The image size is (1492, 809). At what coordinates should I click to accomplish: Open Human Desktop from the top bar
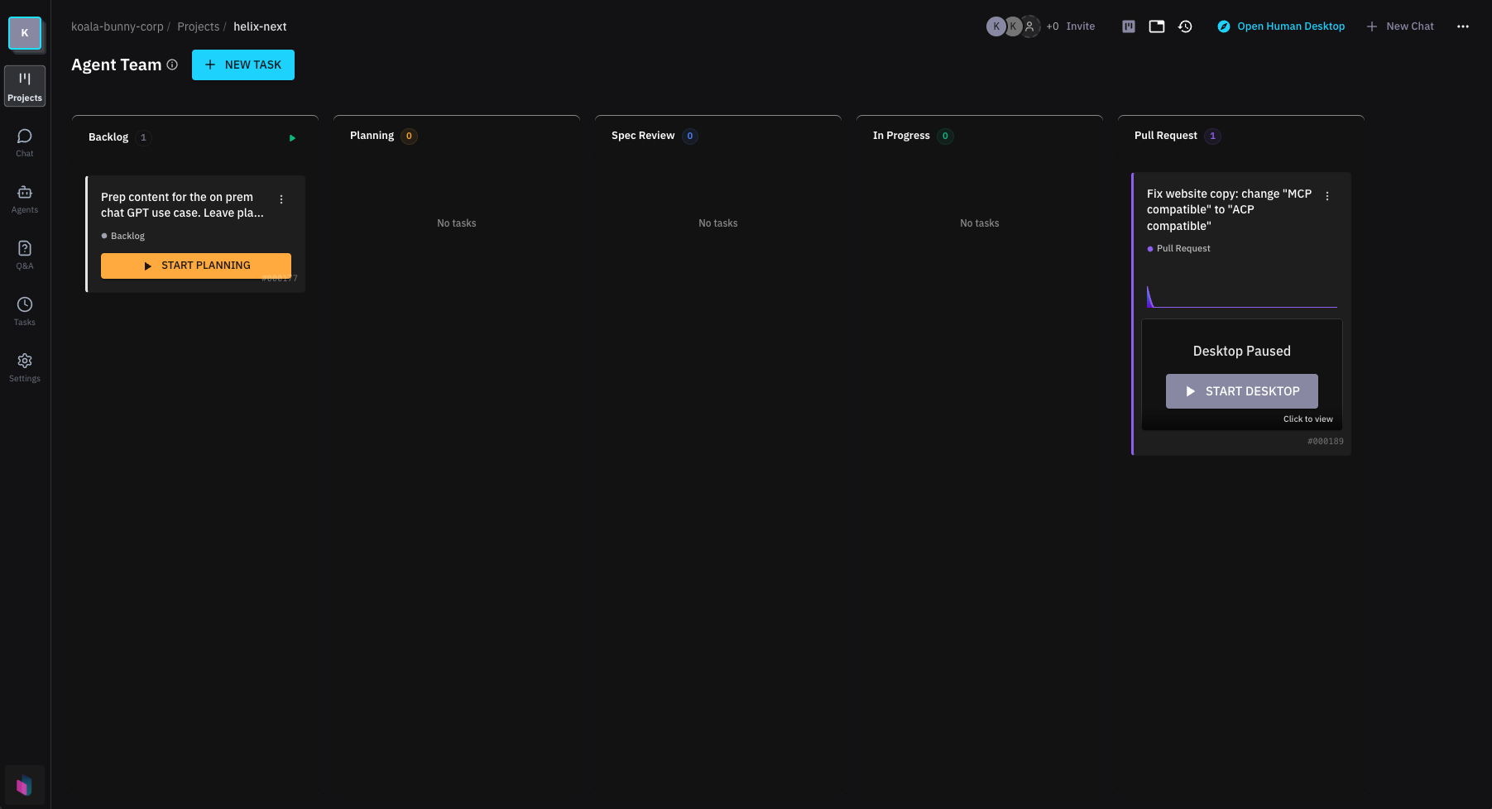pos(1281,26)
